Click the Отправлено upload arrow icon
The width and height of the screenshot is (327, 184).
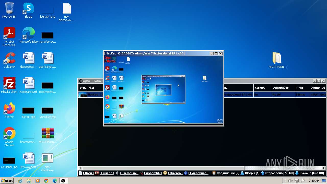[x=262, y=173]
